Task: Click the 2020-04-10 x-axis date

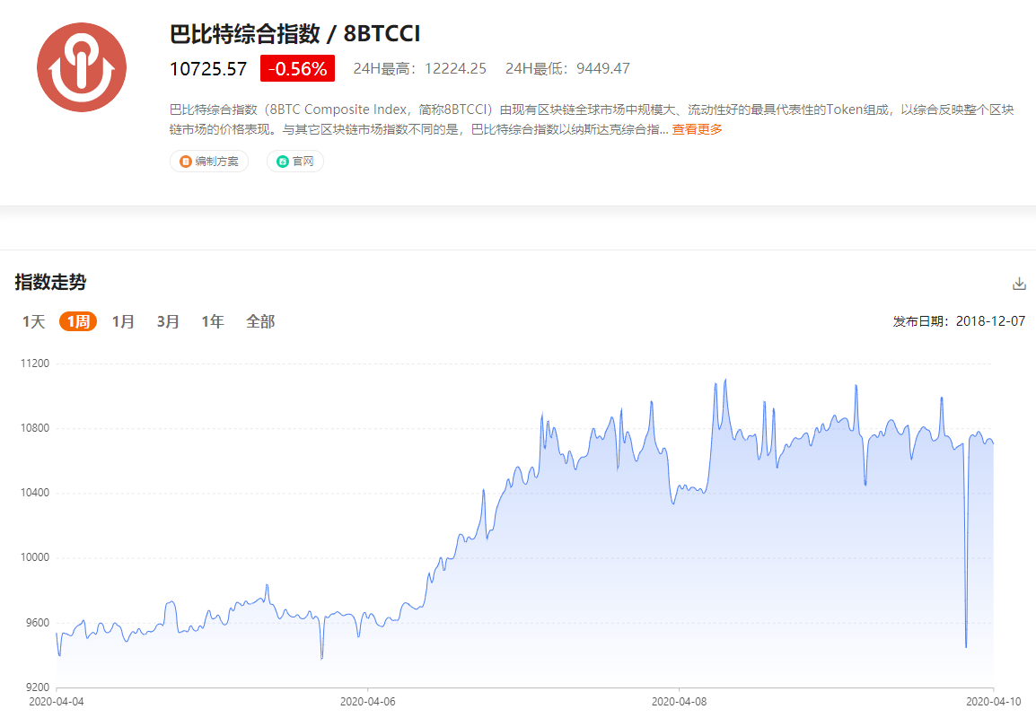Action: 993,702
